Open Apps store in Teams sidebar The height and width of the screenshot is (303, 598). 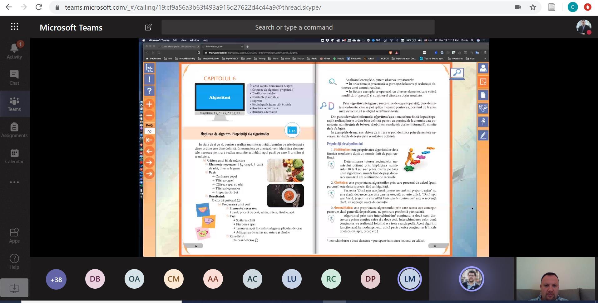[x=14, y=235]
